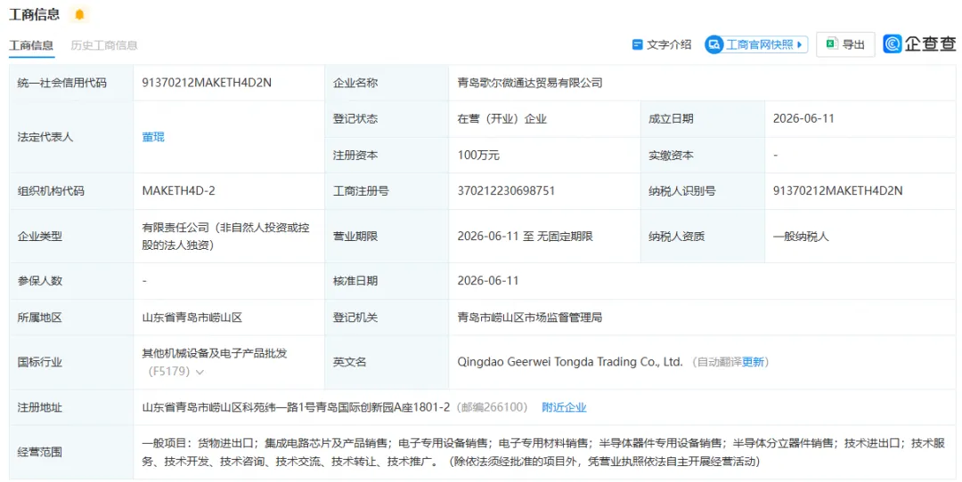Select 组织机构代码 value MAKETH4D-2

click(x=178, y=191)
